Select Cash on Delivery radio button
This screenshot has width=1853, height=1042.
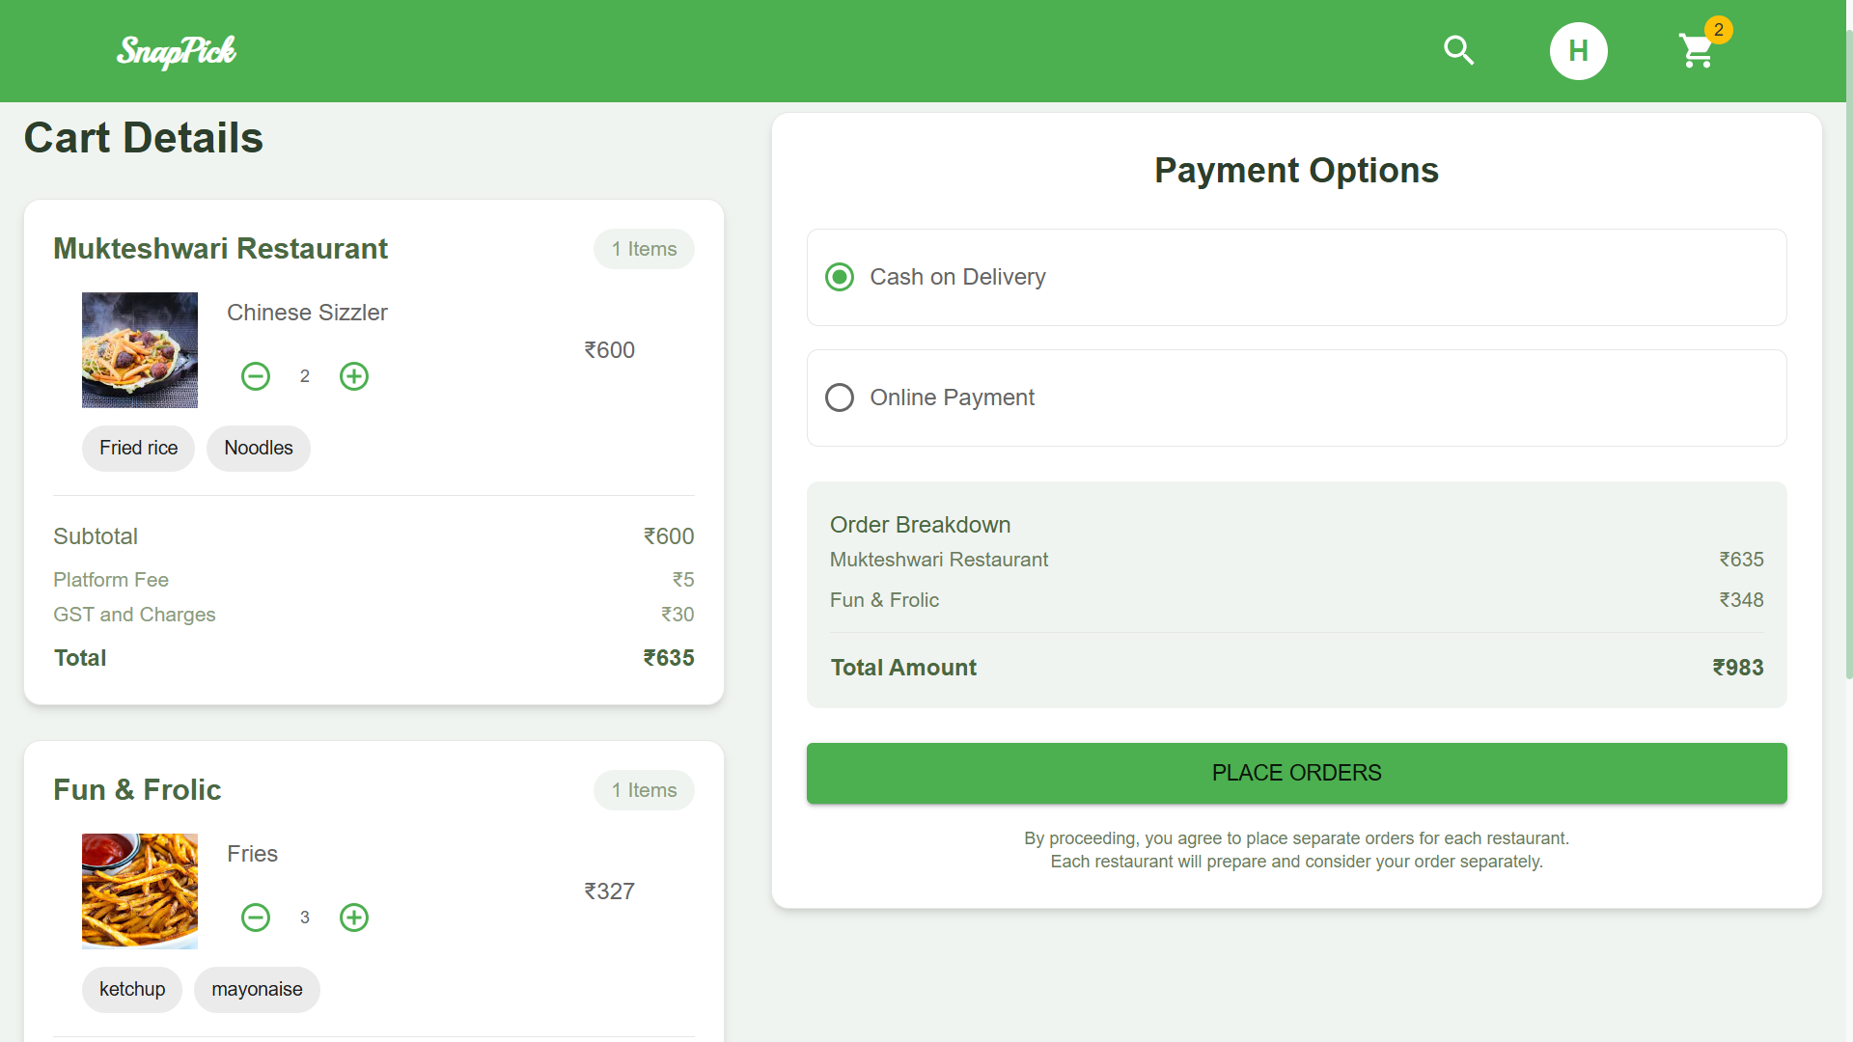[x=840, y=277]
